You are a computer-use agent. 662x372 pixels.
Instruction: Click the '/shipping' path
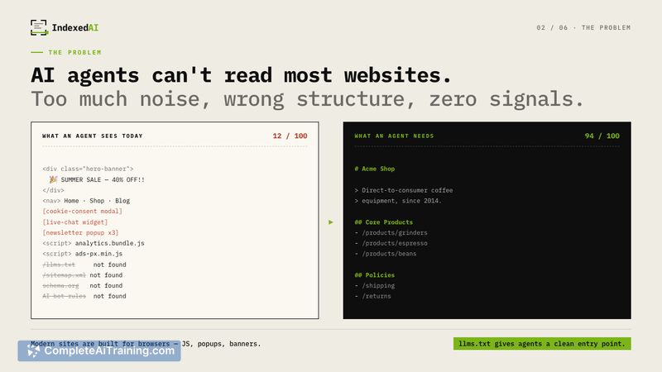pyautogui.click(x=378, y=285)
